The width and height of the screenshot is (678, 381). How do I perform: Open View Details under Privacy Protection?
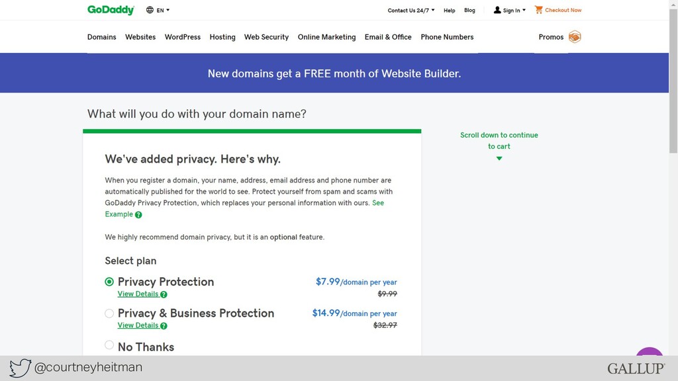click(138, 294)
